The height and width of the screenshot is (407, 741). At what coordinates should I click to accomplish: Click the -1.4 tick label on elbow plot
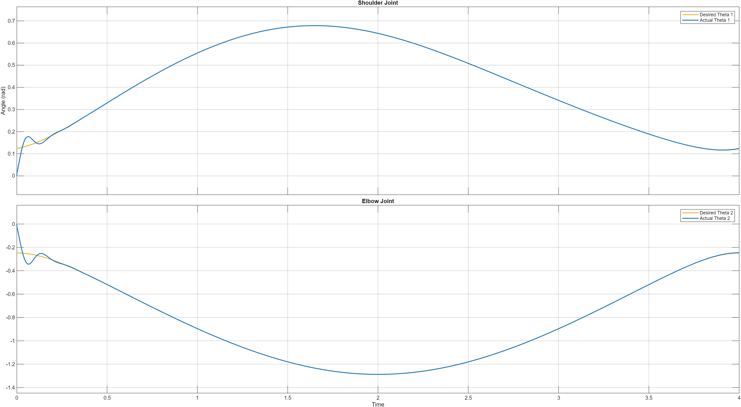pos(10,388)
